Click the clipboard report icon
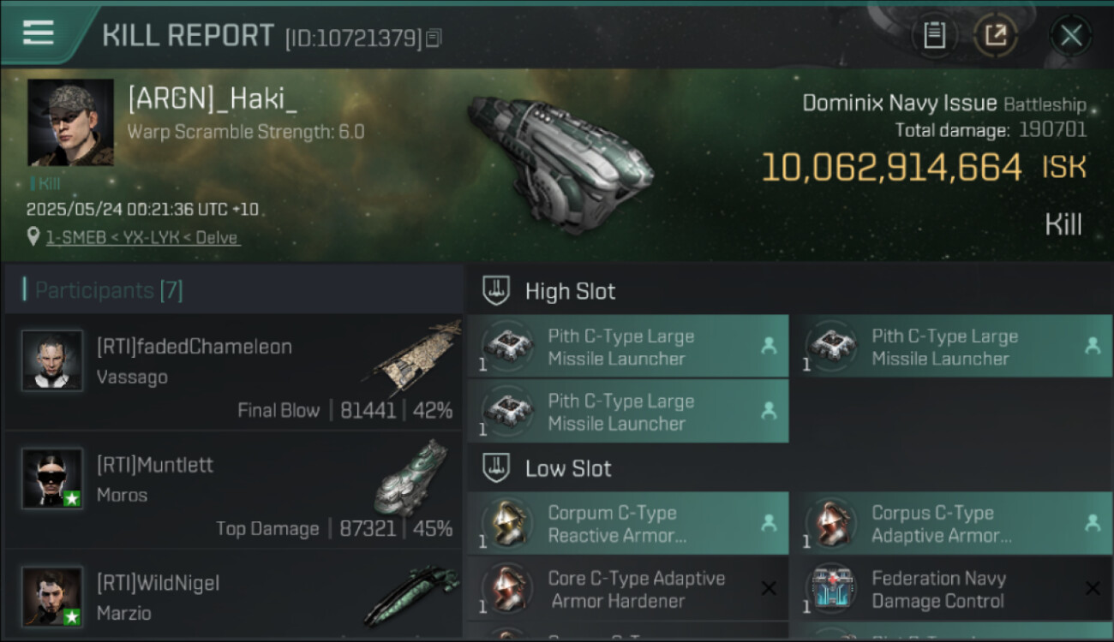Screen dimensions: 1114x642 (x=934, y=35)
